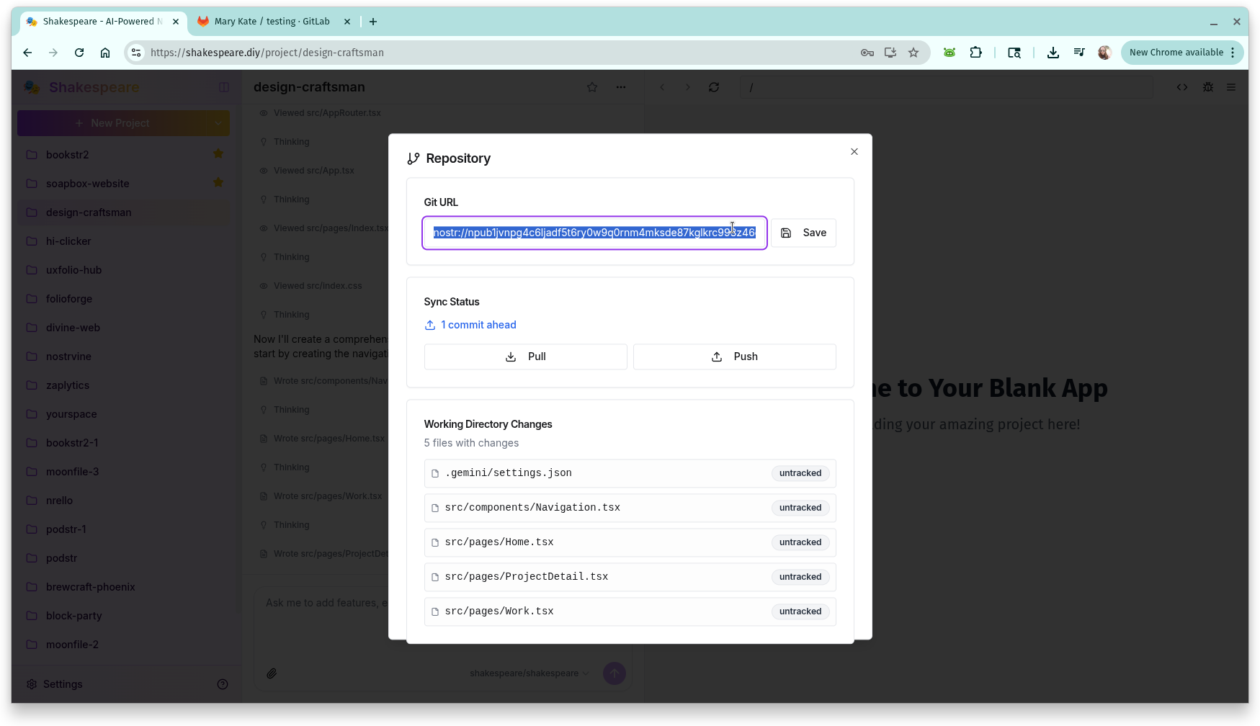Open the bookstr2 project in sidebar
This screenshot has height=726, width=1260.
pyautogui.click(x=68, y=155)
